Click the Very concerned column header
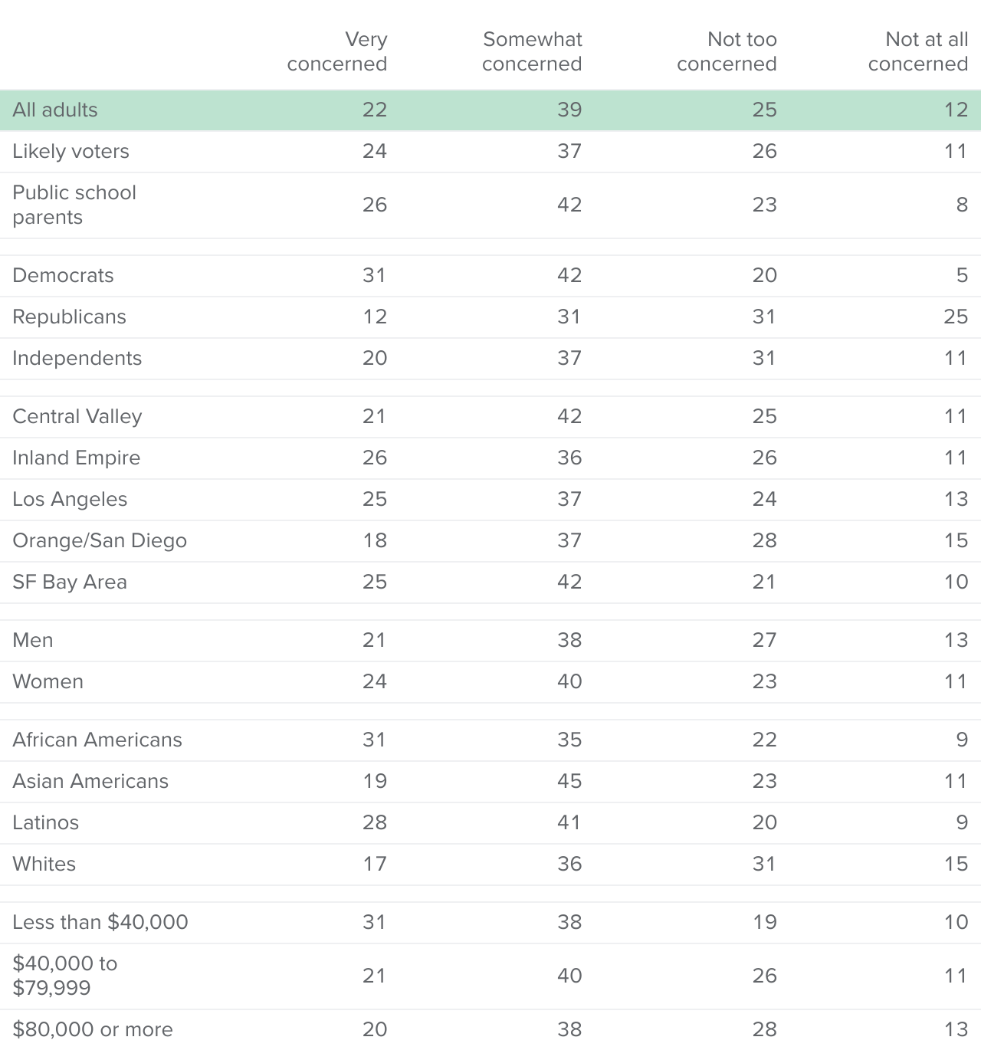This screenshot has width=981, height=1050. tap(337, 51)
